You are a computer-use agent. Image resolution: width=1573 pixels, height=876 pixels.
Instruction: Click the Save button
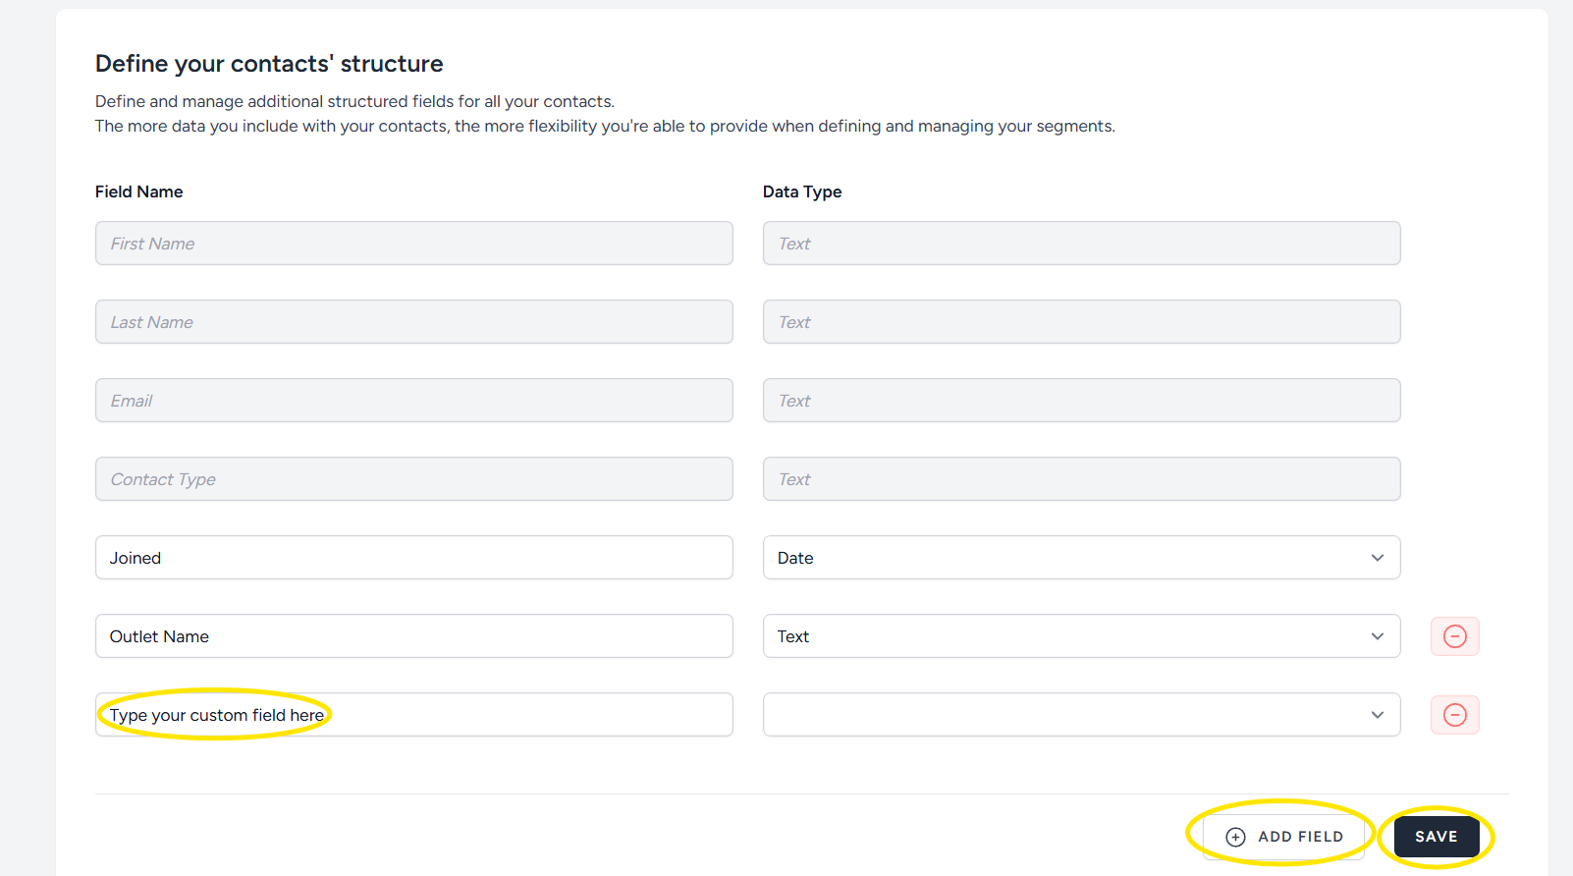pos(1436,837)
